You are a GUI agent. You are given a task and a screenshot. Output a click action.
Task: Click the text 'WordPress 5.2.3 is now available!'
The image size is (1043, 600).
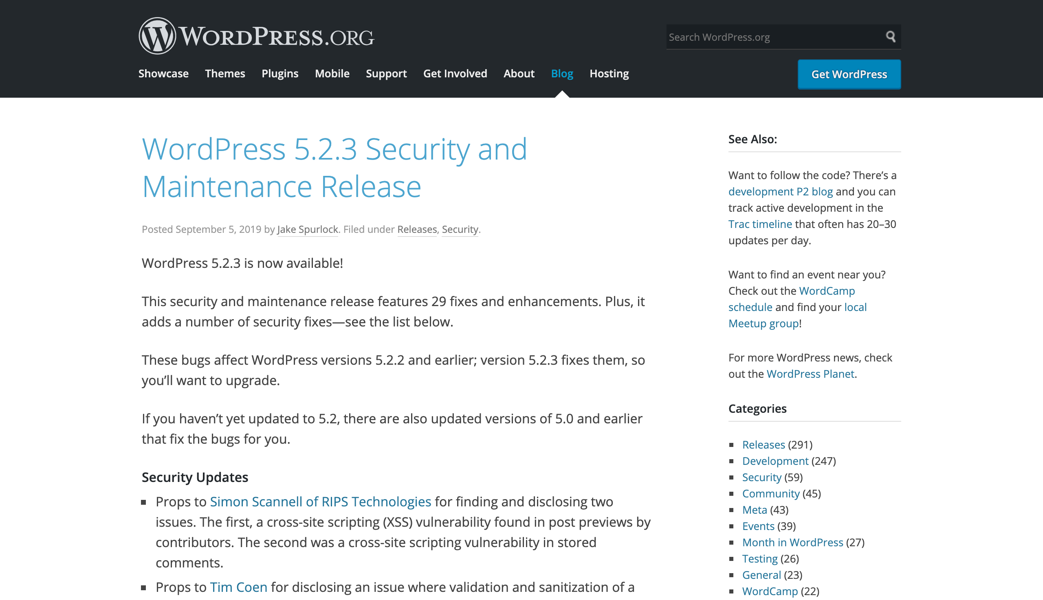point(242,263)
